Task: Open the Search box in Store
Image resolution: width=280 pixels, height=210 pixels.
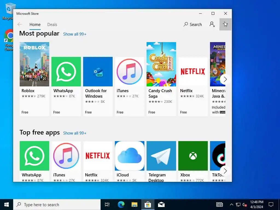Action: (x=193, y=24)
